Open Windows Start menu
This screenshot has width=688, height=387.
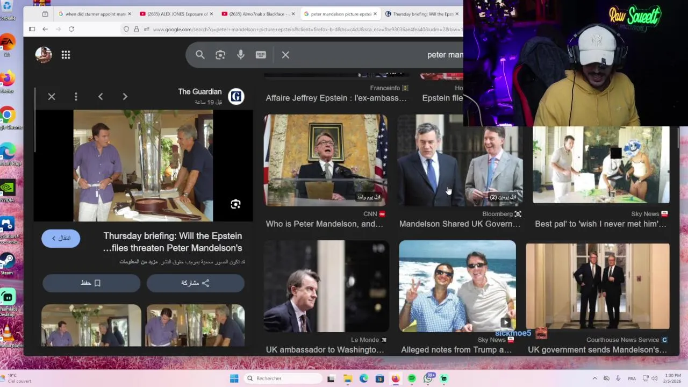click(234, 378)
